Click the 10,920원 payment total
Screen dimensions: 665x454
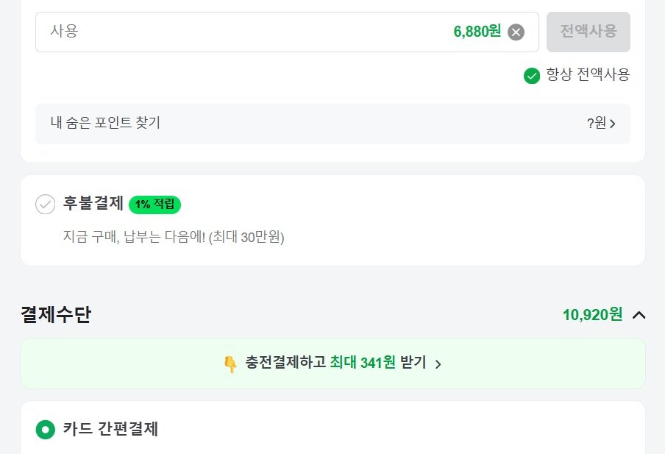592,315
